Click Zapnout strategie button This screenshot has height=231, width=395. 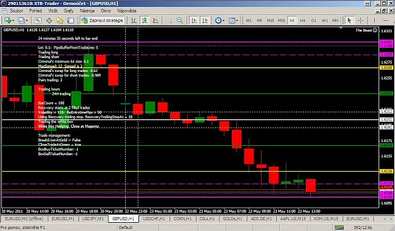click(102, 20)
